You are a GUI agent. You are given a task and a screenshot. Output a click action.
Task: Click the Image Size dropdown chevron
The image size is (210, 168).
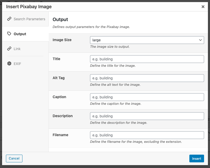click(x=200, y=40)
